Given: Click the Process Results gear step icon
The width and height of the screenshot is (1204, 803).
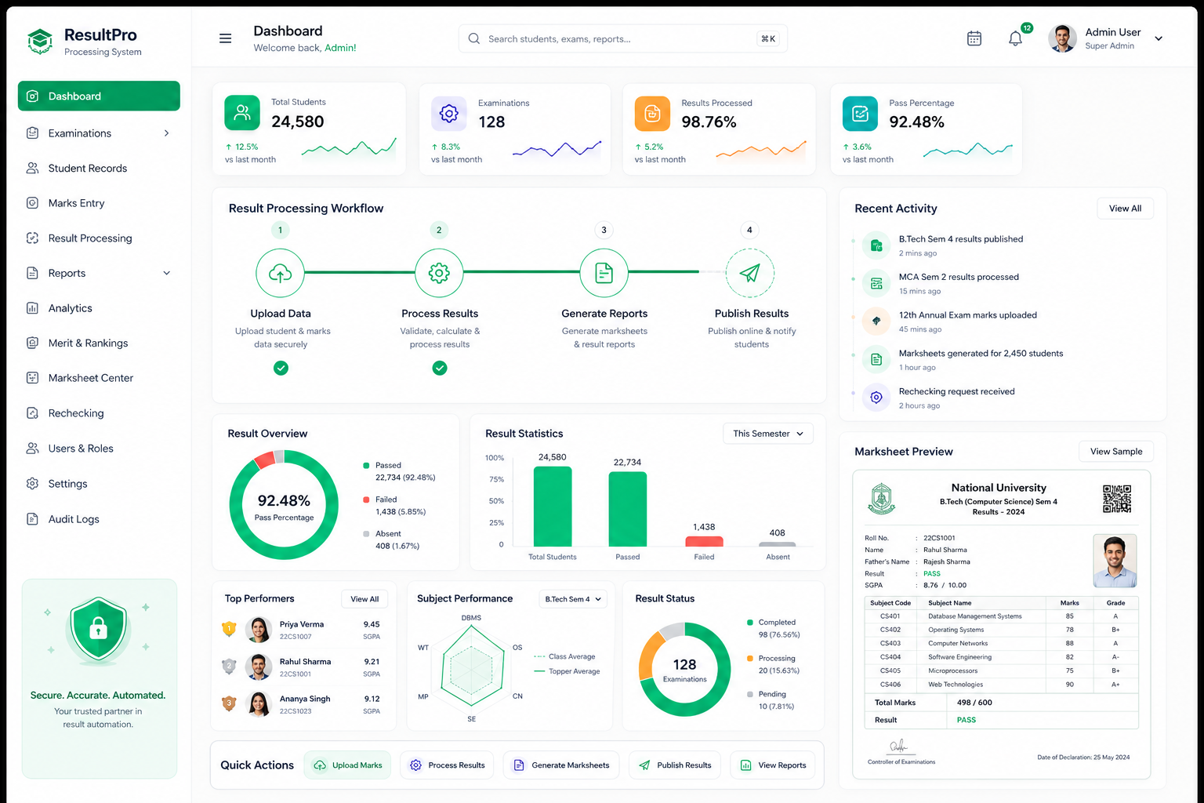Looking at the screenshot, I should click(x=439, y=273).
